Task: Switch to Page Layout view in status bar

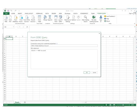Action: click(x=110, y=105)
